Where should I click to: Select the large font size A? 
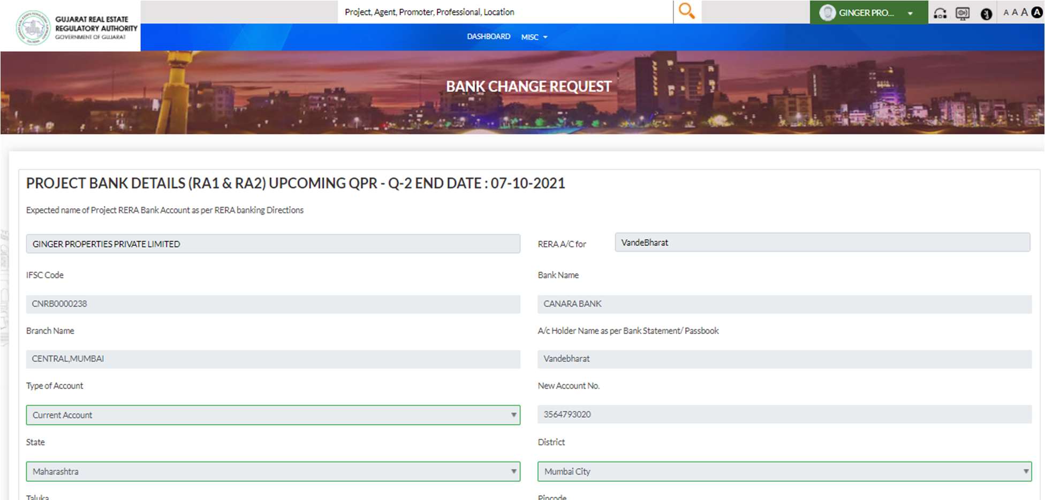click(x=1024, y=12)
